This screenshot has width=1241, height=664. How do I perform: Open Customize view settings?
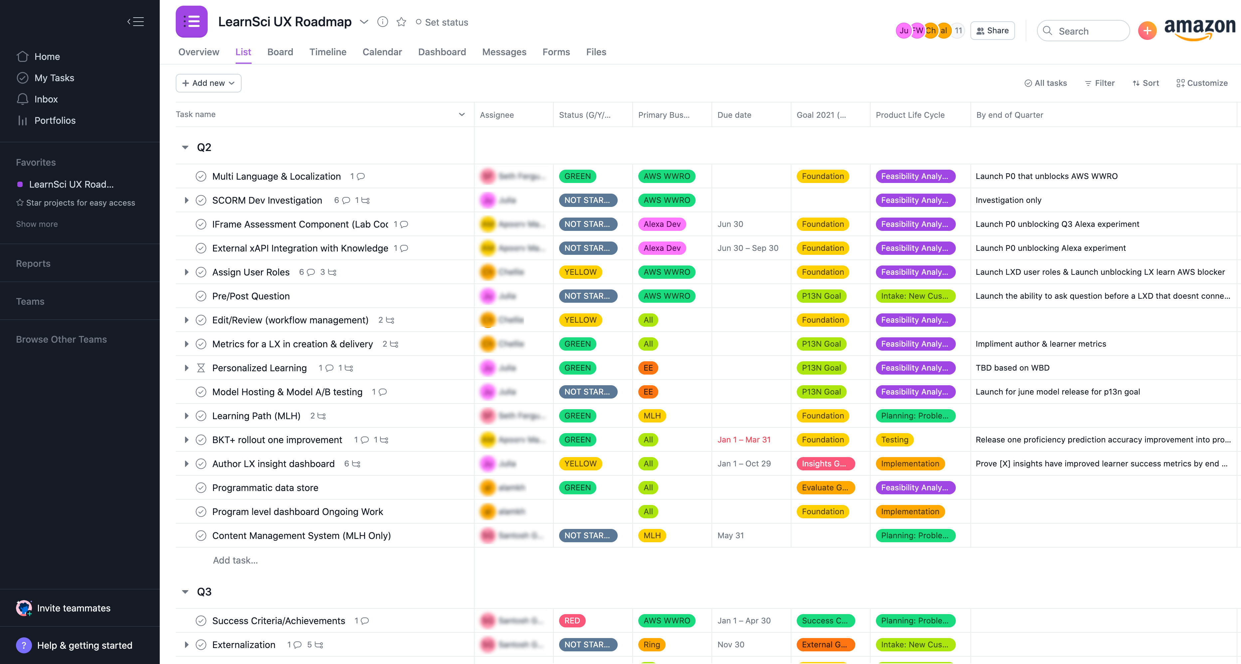tap(1202, 83)
